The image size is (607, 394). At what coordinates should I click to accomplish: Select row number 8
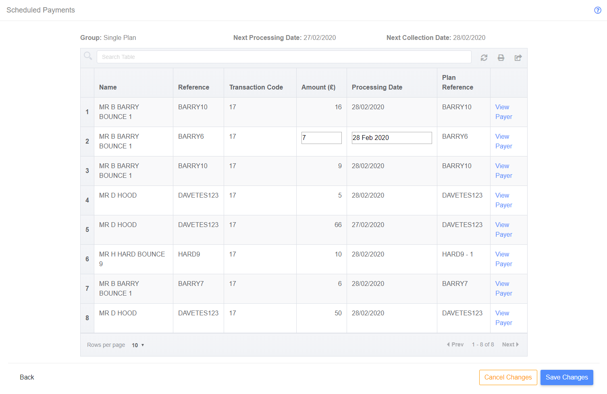click(87, 318)
